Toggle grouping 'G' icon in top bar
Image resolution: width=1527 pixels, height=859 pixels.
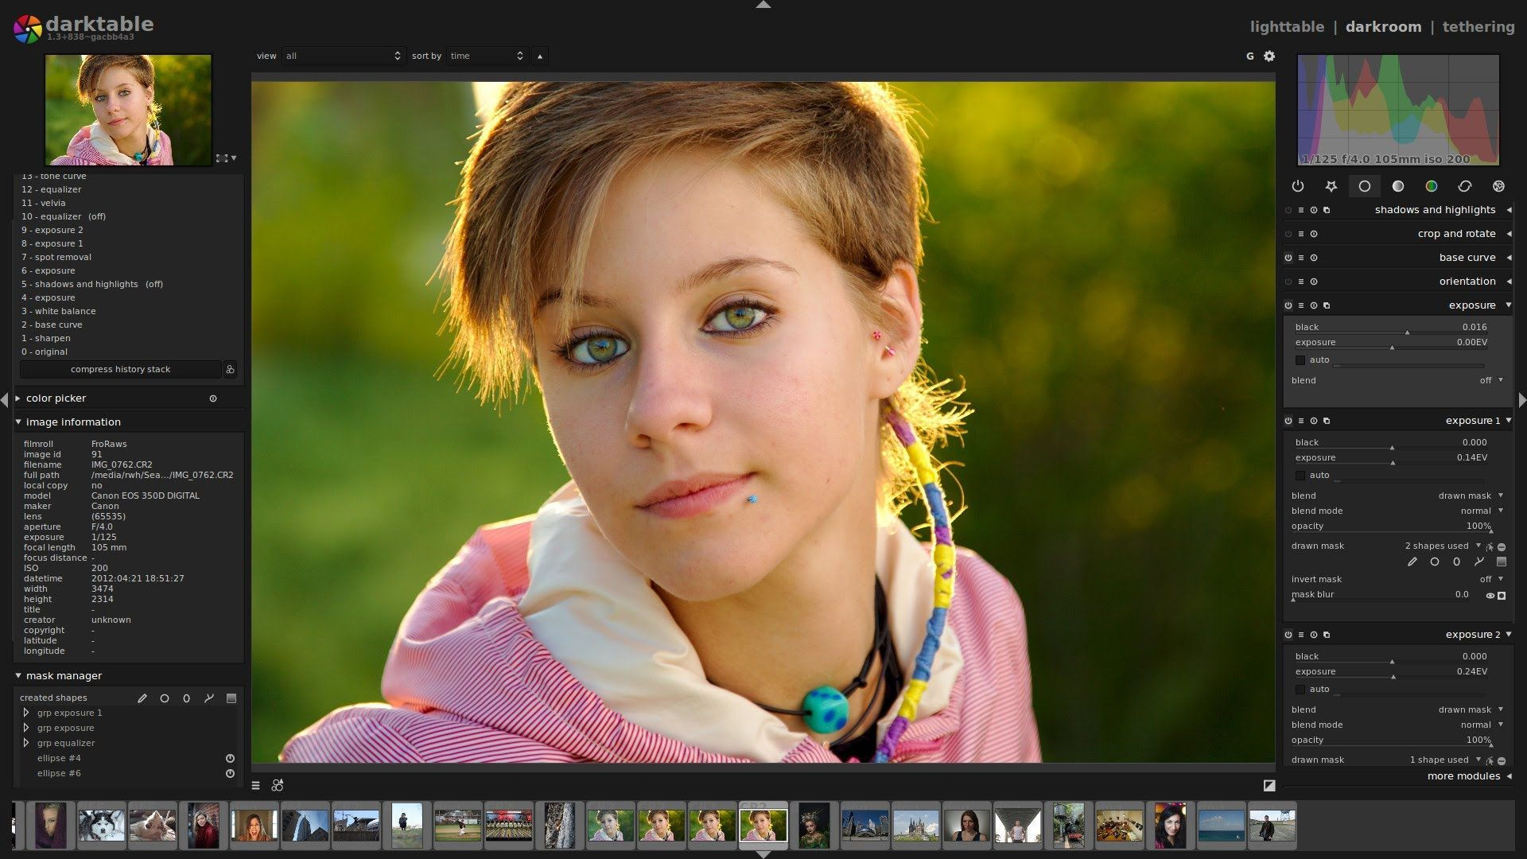click(x=1249, y=56)
